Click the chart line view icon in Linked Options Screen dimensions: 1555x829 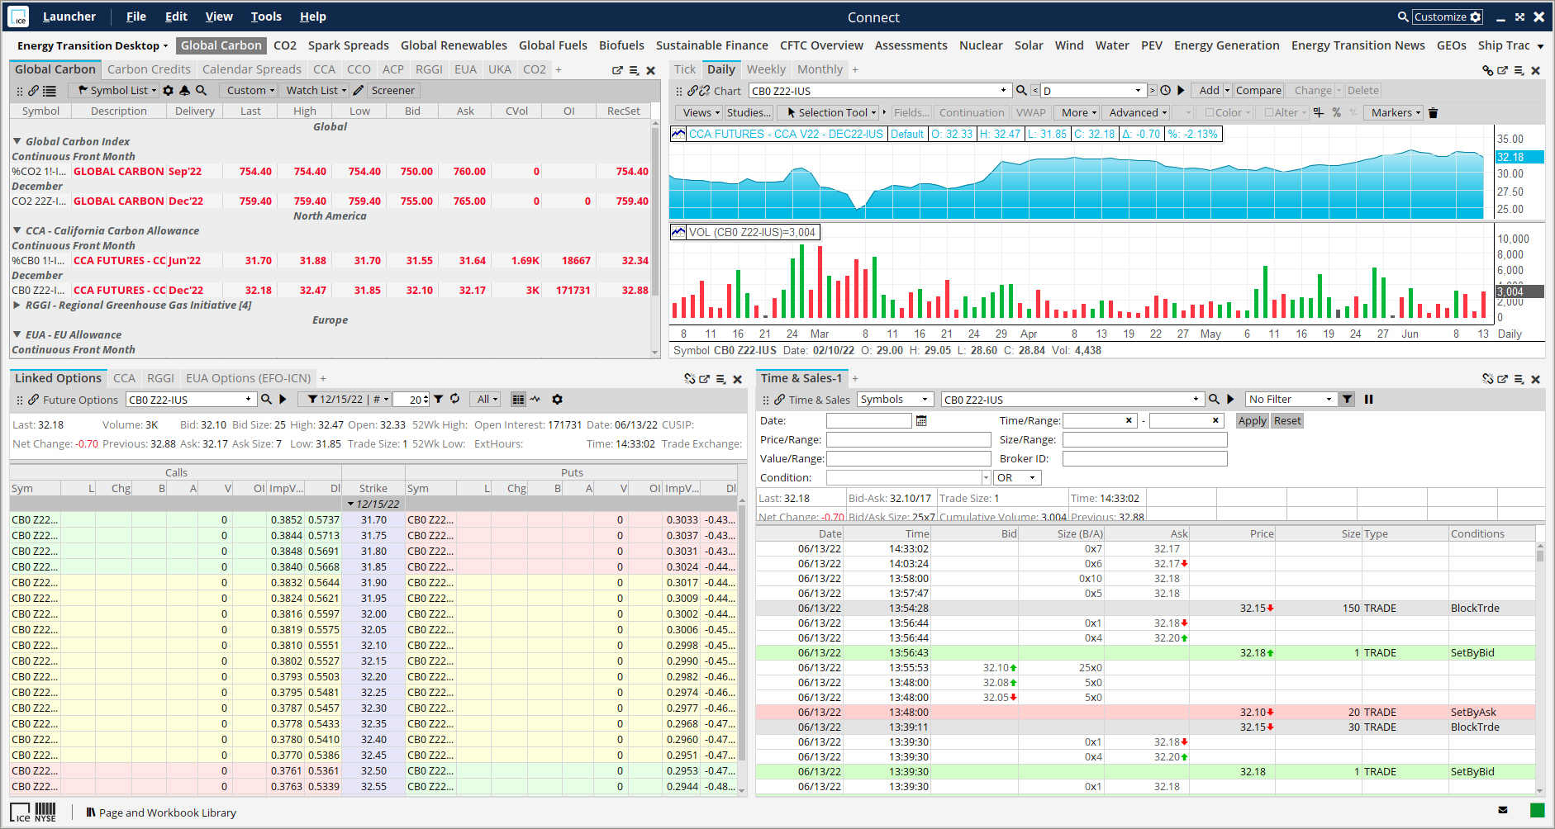pyautogui.click(x=535, y=400)
